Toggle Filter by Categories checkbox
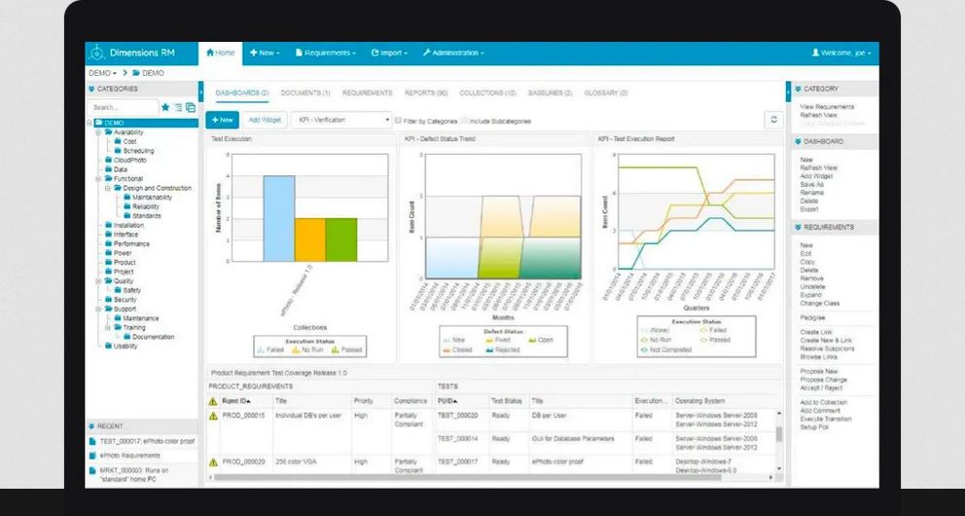965x516 pixels. tap(398, 121)
